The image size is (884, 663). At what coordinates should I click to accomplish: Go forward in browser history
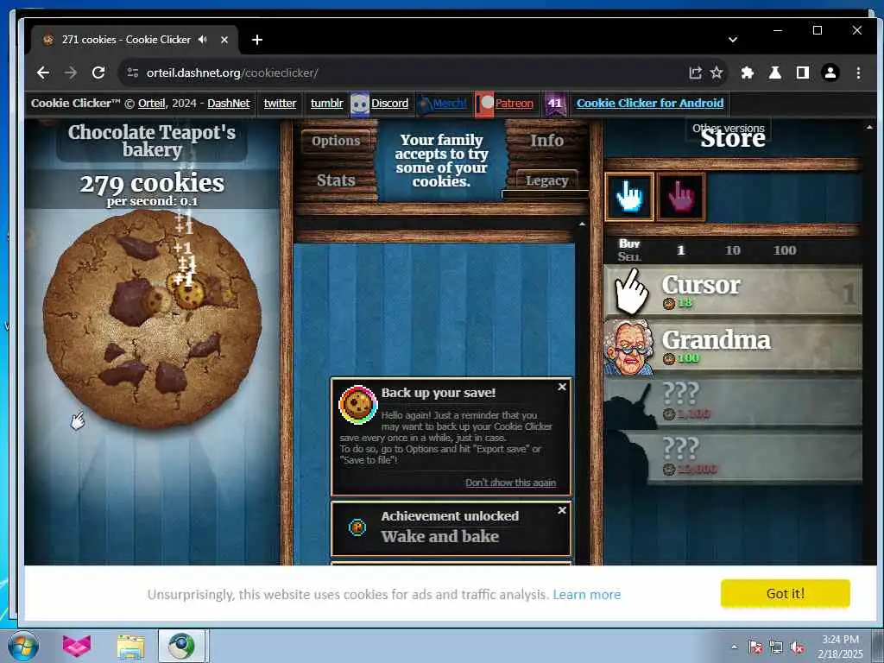71,73
